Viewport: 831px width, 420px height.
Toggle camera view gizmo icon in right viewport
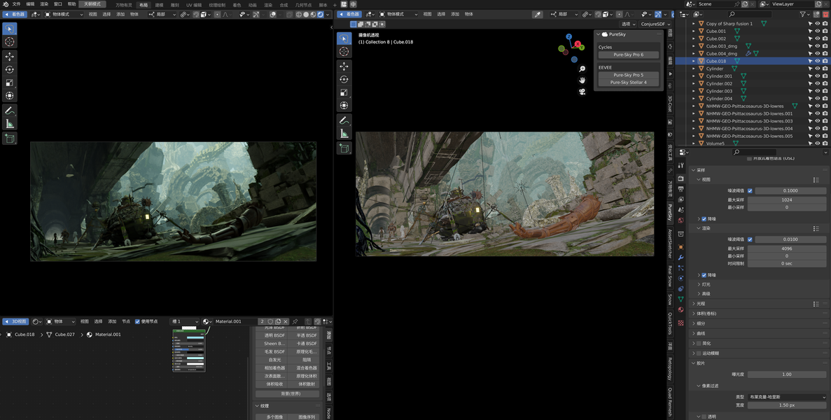[582, 92]
